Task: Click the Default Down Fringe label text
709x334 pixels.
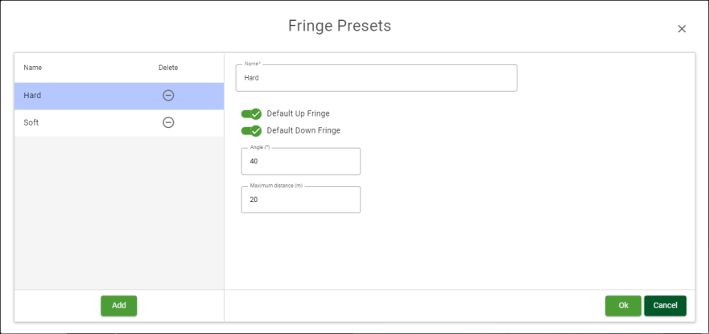Action: tap(303, 130)
